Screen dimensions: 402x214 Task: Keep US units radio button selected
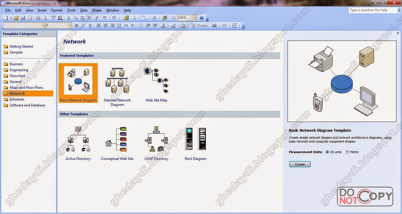tap(327, 152)
